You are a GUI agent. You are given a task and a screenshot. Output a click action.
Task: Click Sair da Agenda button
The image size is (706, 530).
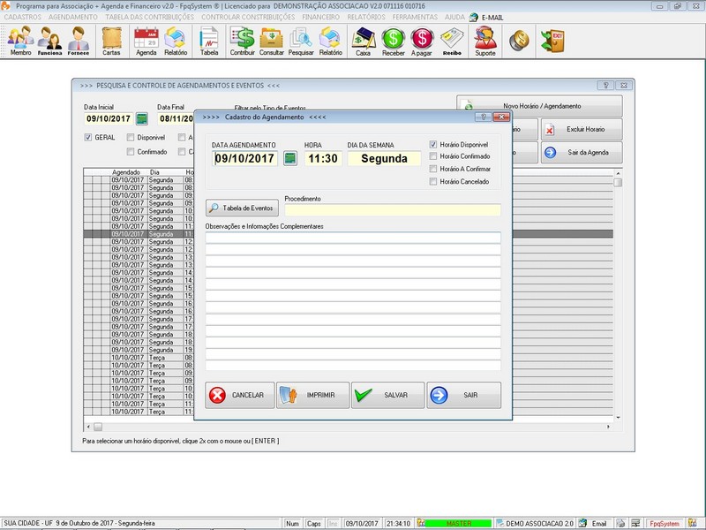pos(582,153)
